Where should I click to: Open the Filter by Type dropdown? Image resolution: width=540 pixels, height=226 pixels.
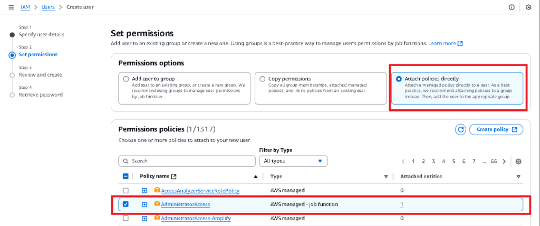293,161
